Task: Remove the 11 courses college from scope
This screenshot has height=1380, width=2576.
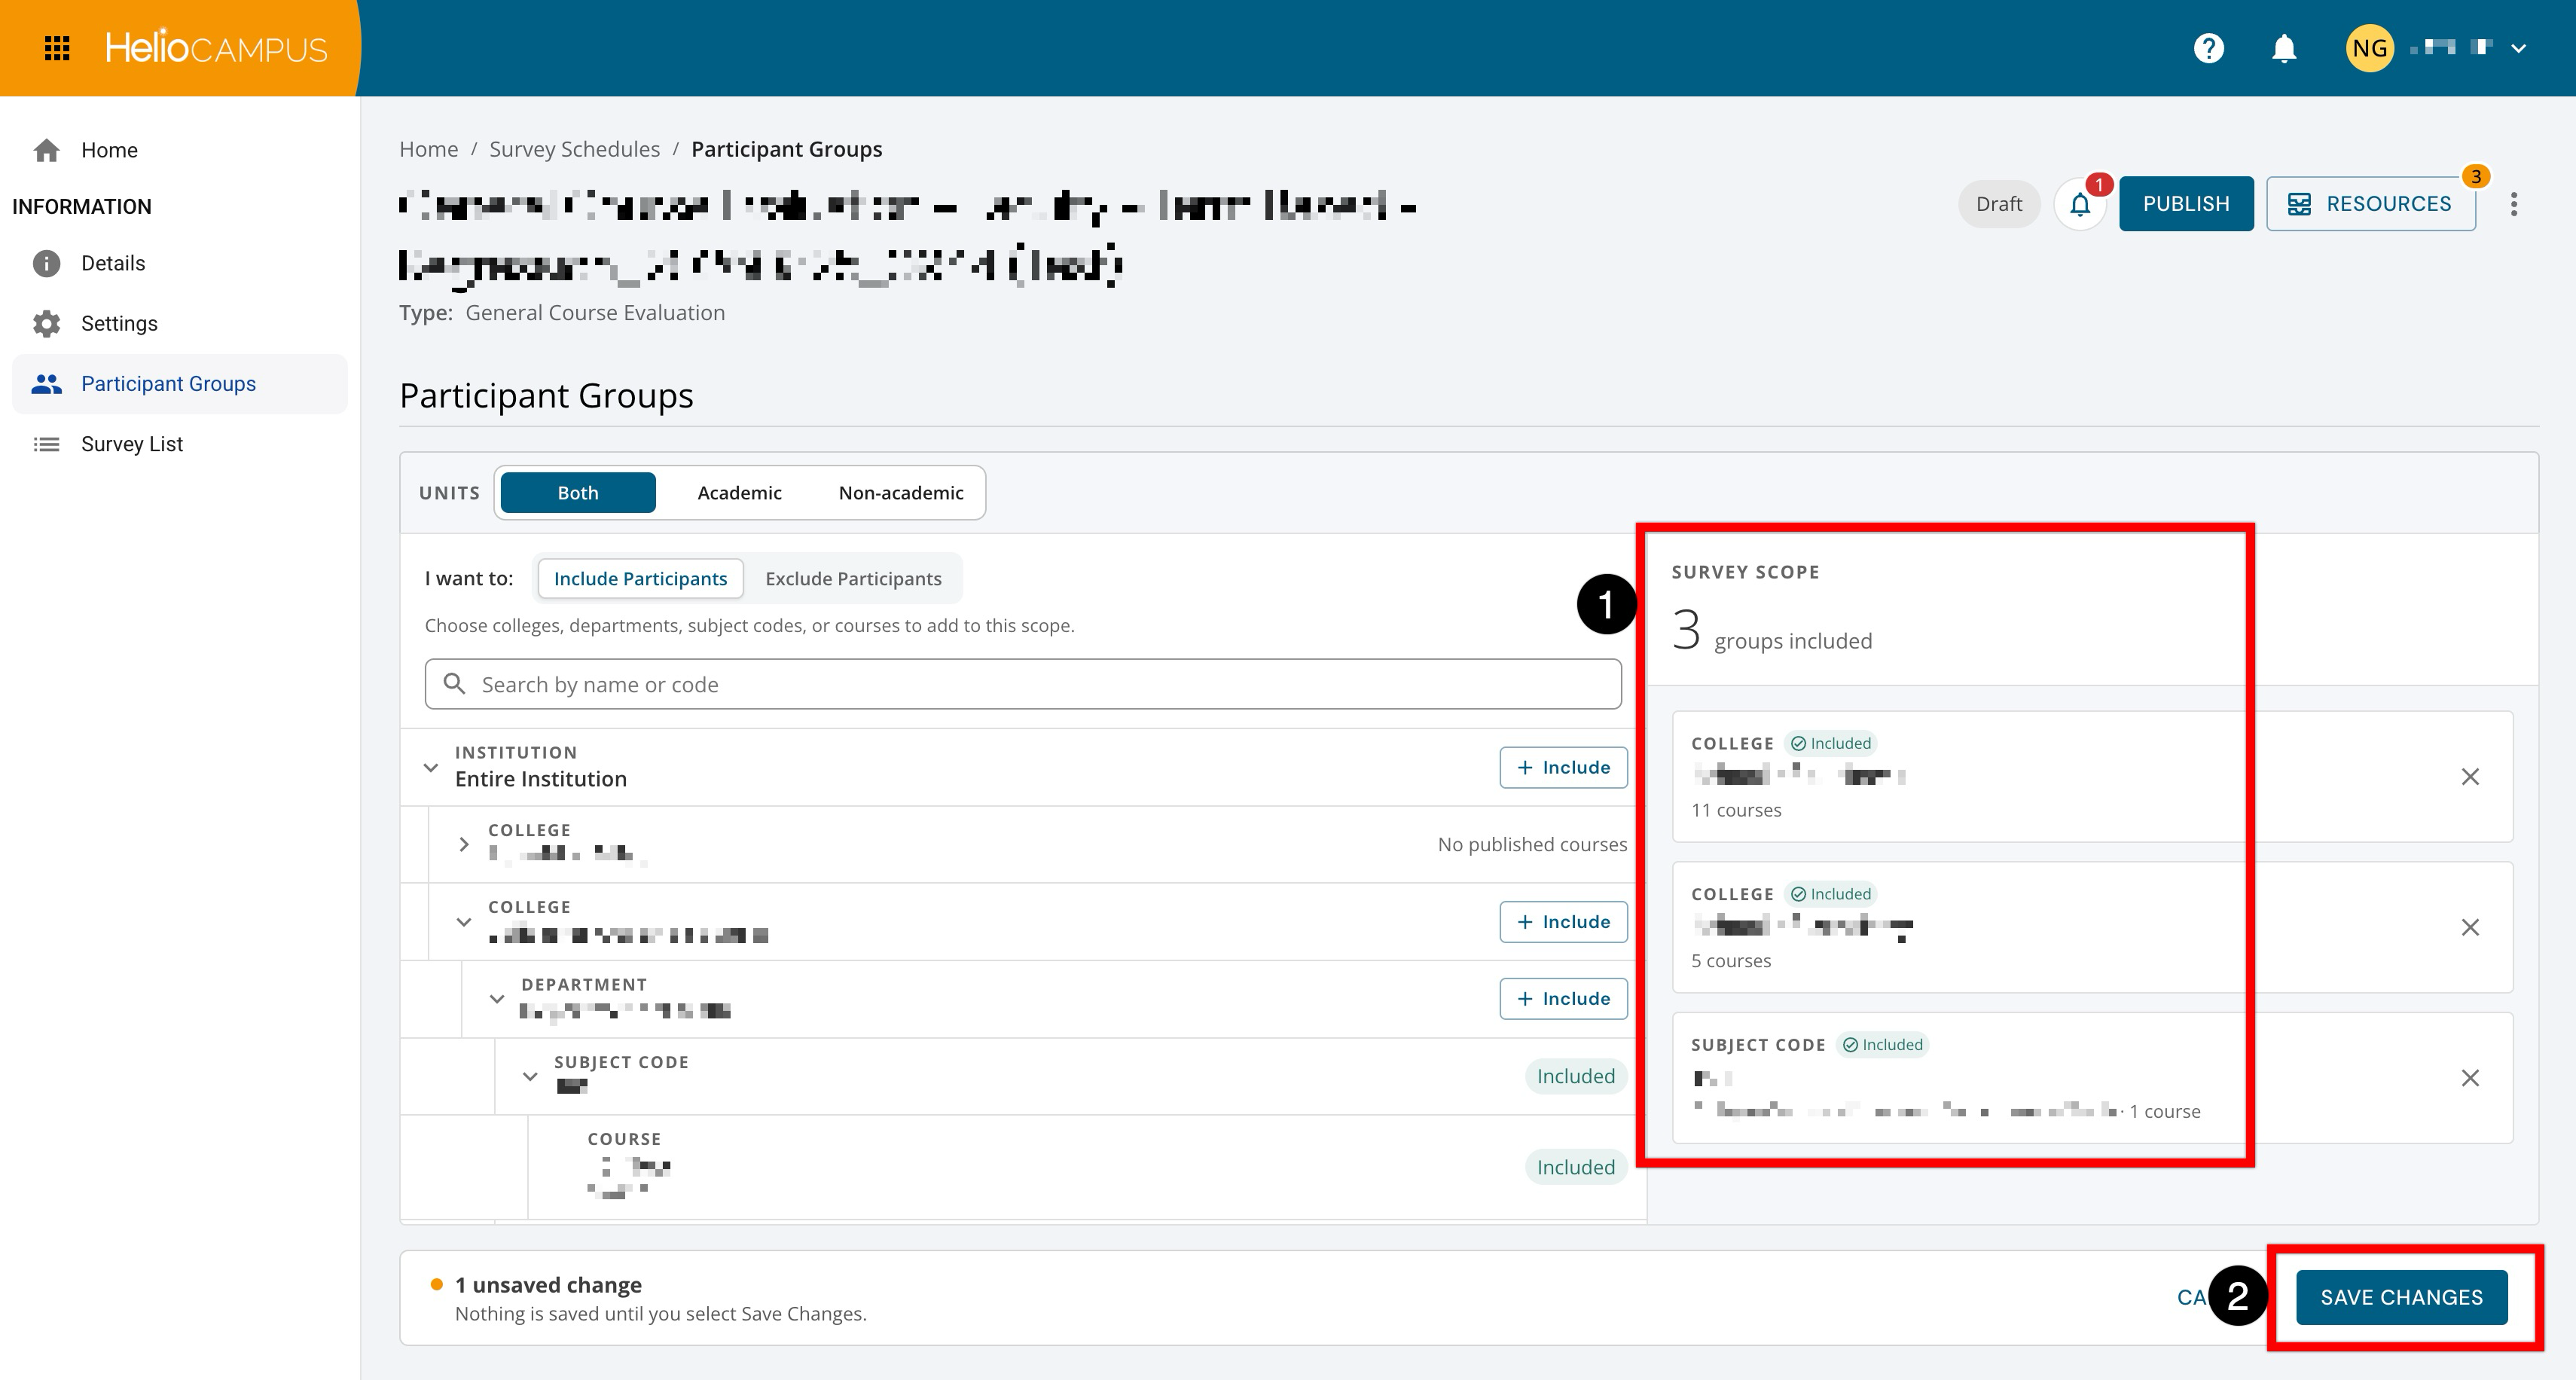Action: click(2470, 777)
